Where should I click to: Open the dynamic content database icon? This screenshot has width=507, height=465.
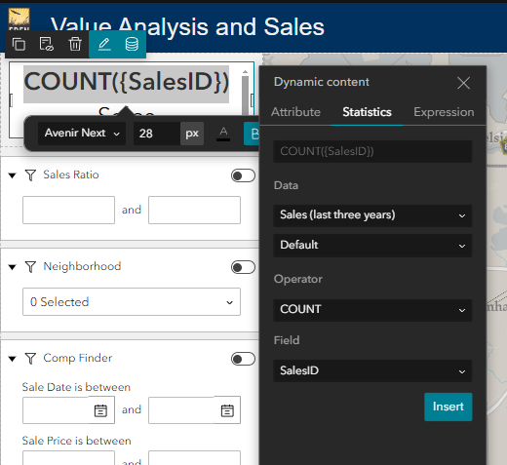[132, 44]
